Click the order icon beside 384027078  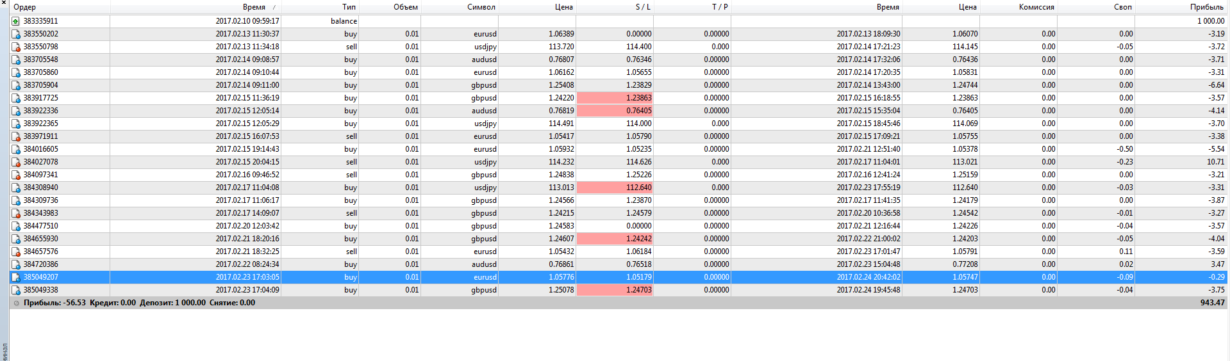[15, 162]
